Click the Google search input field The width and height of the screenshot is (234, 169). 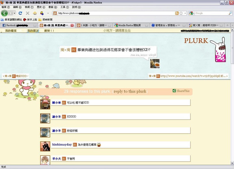(212, 13)
